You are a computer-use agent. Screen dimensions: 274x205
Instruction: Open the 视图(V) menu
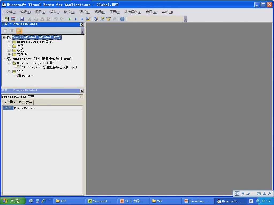pyautogui.click(x=40, y=12)
